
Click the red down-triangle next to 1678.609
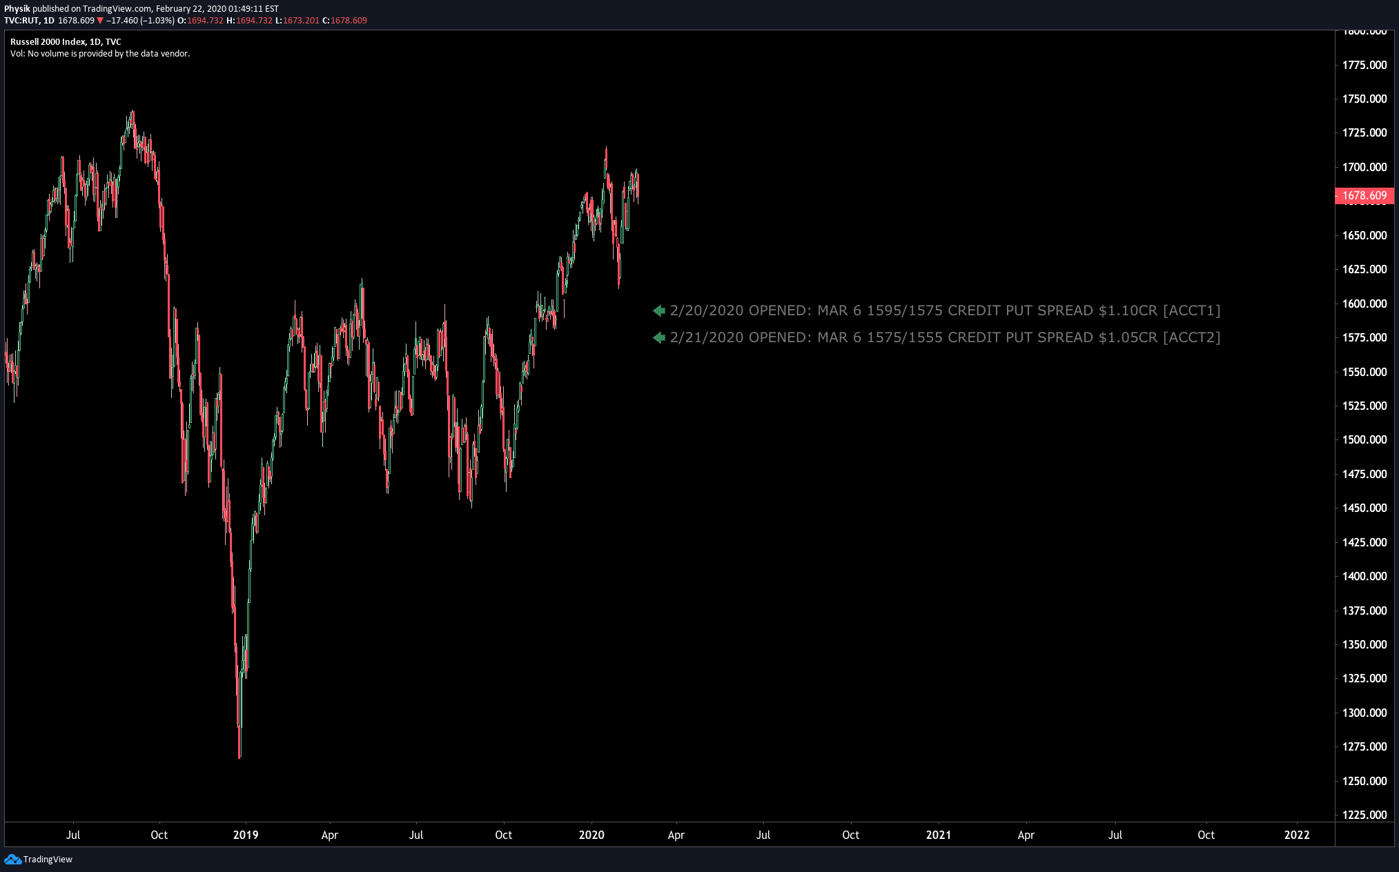pyautogui.click(x=100, y=21)
